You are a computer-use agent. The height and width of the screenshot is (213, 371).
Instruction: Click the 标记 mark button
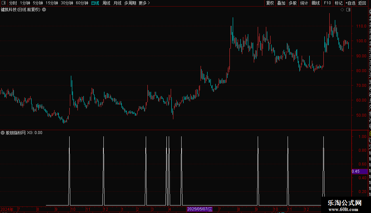338,3
